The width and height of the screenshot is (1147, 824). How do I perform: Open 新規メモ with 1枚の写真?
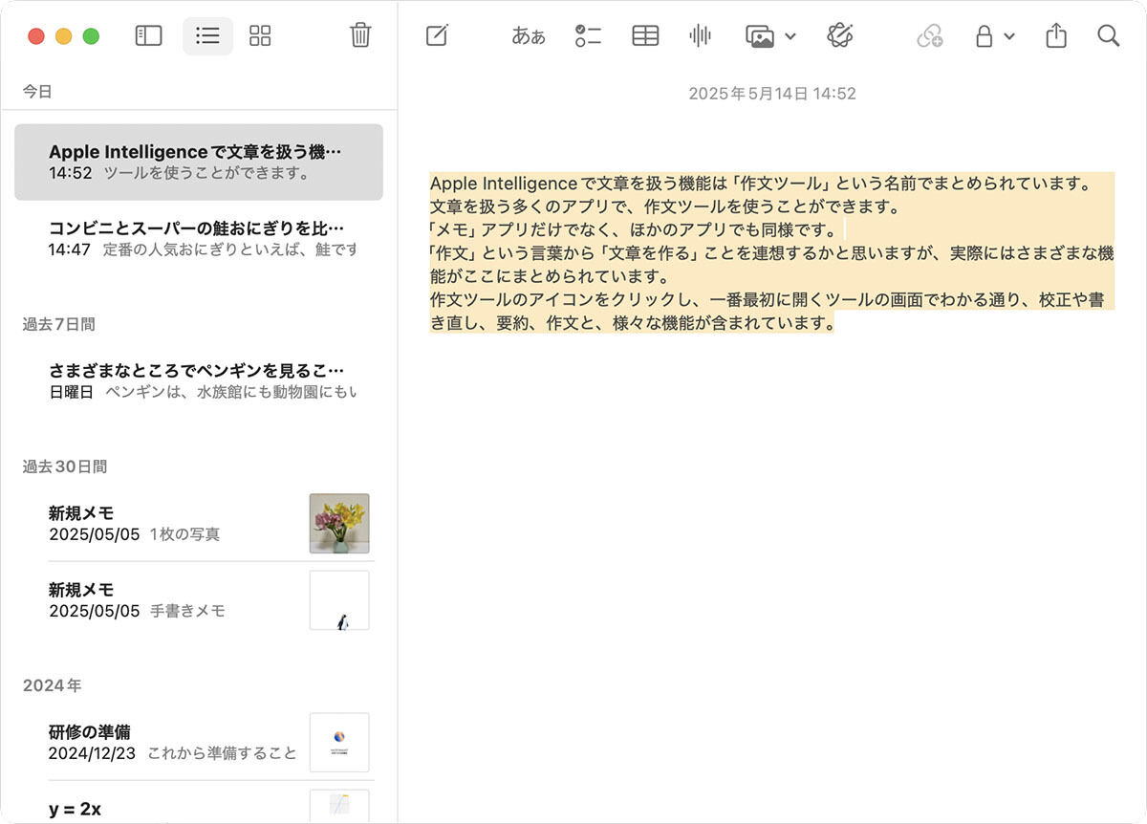pyautogui.click(x=199, y=523)
